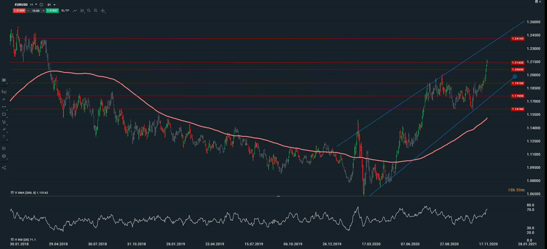The image size is (547, 249).
Task: Select the trend line drawing tool
Action: click(4, 107)
